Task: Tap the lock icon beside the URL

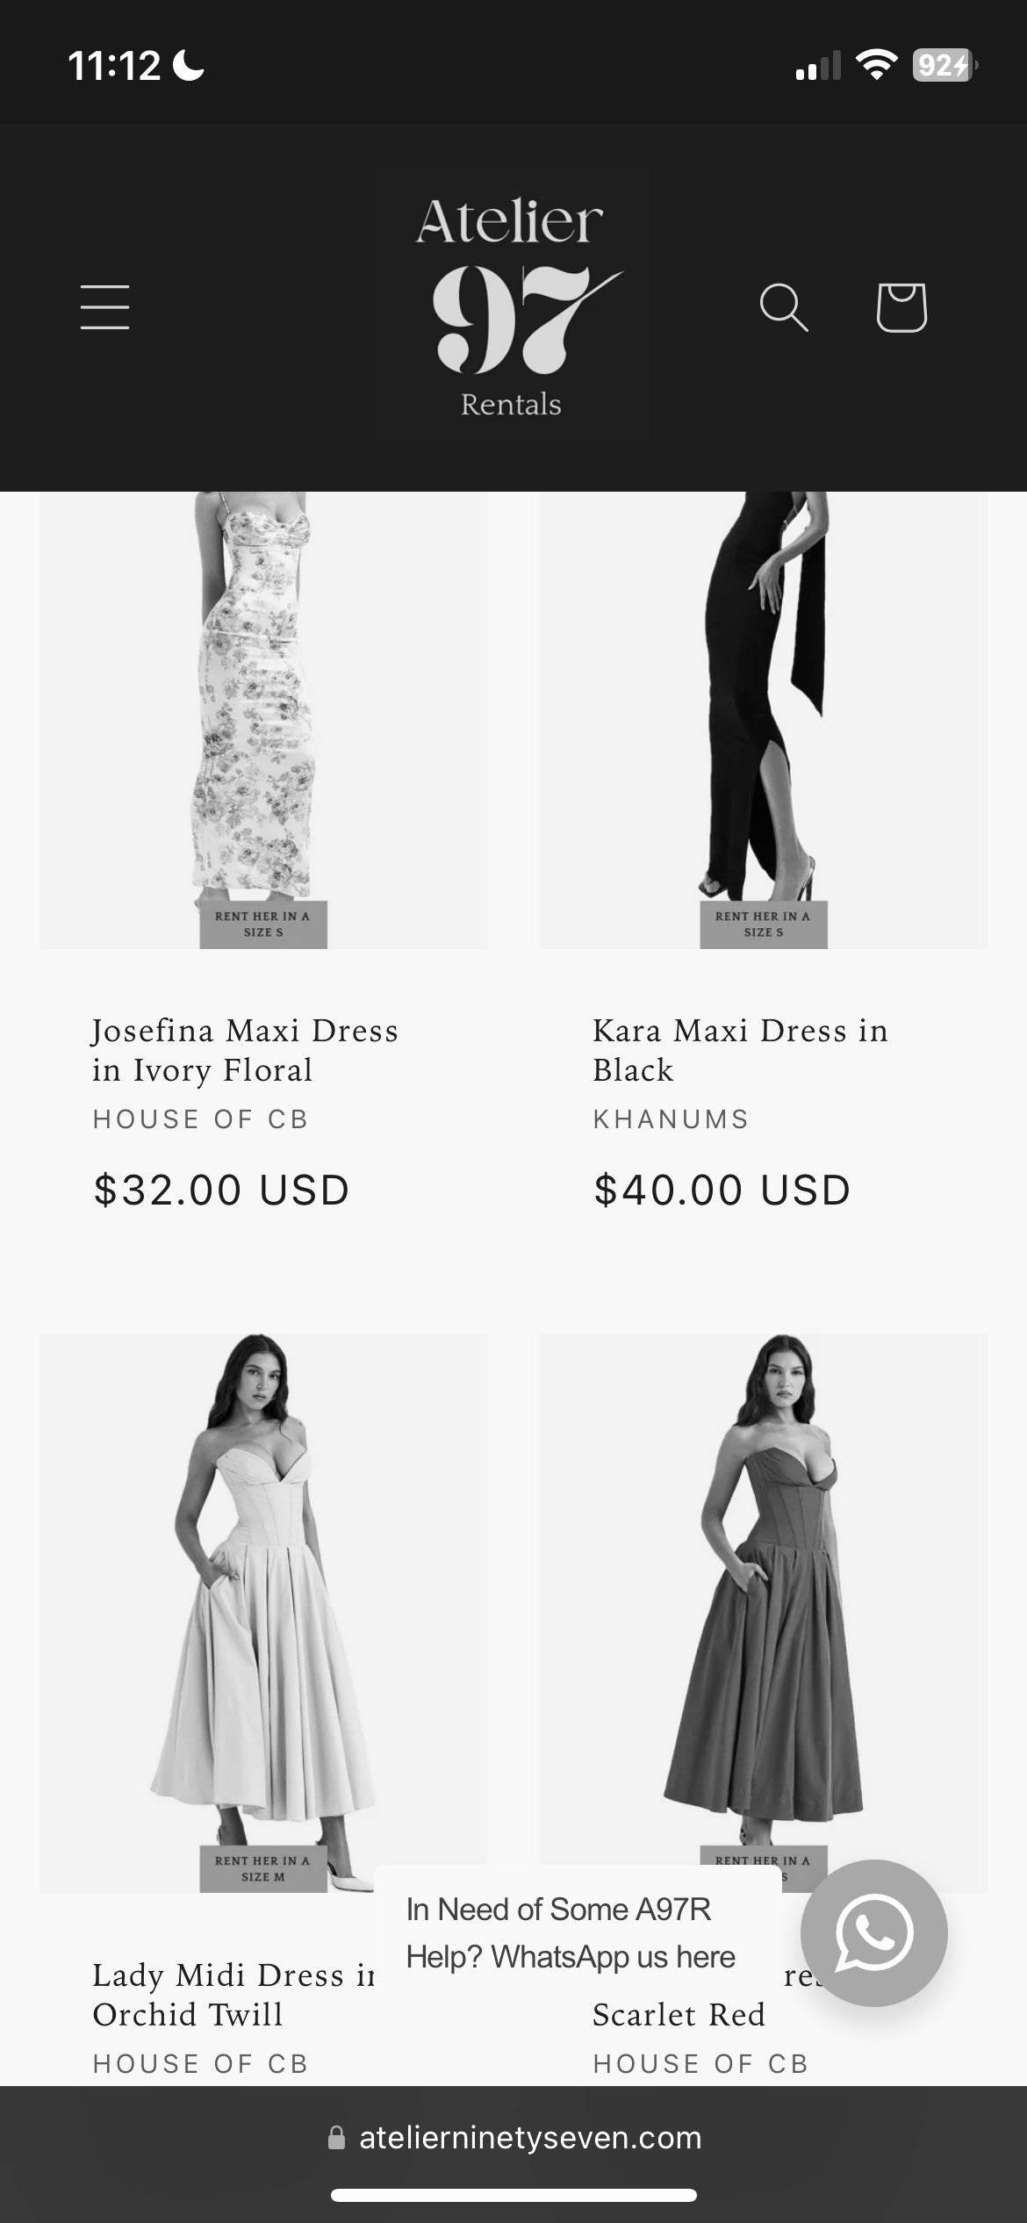Action: pyautogui.click(x=336, y=2137)
